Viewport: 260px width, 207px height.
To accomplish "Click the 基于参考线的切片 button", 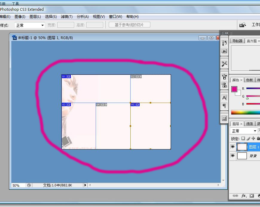I will point(129,25).
